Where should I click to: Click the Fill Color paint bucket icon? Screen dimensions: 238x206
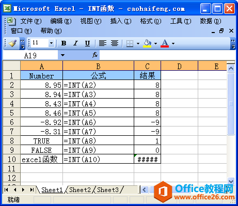147,43
